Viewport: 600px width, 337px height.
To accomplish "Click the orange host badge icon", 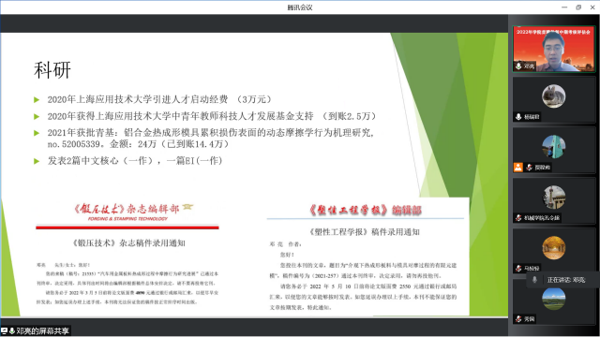I will 518,167.
